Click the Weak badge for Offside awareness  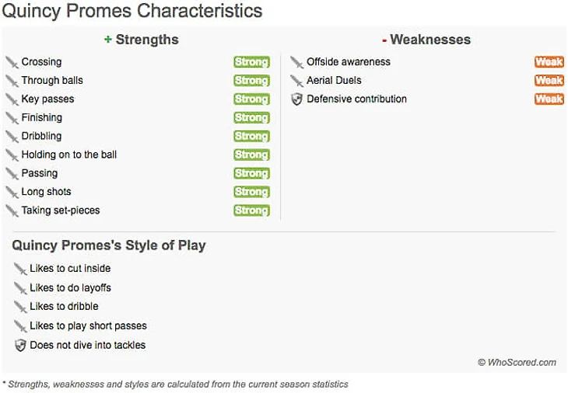(x=549, y=62)
